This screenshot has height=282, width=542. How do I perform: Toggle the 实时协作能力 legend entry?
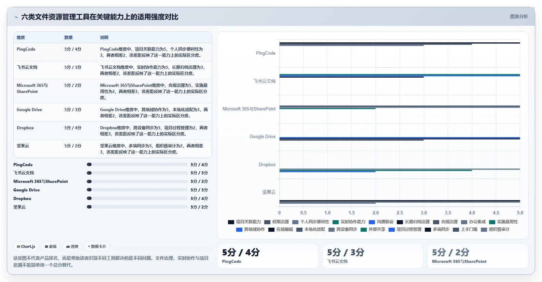coord(349,222)
